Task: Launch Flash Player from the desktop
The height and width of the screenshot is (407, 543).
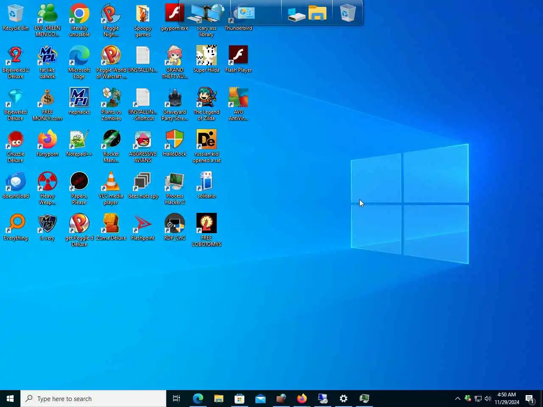Action: [x=238, y=59]
